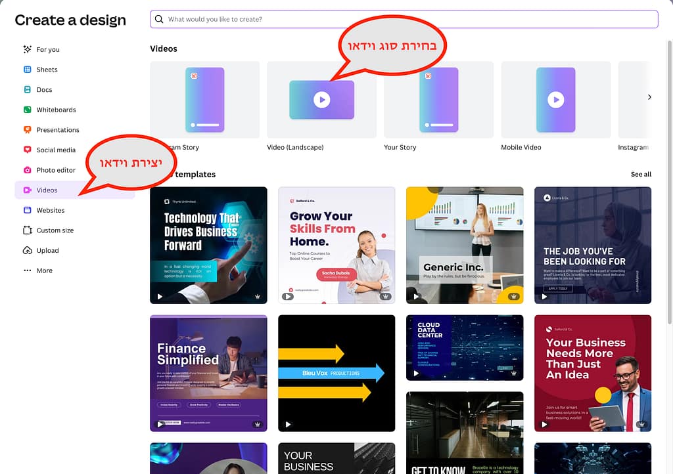
Task: Open the Social media category icon
Action: (28, 150)
